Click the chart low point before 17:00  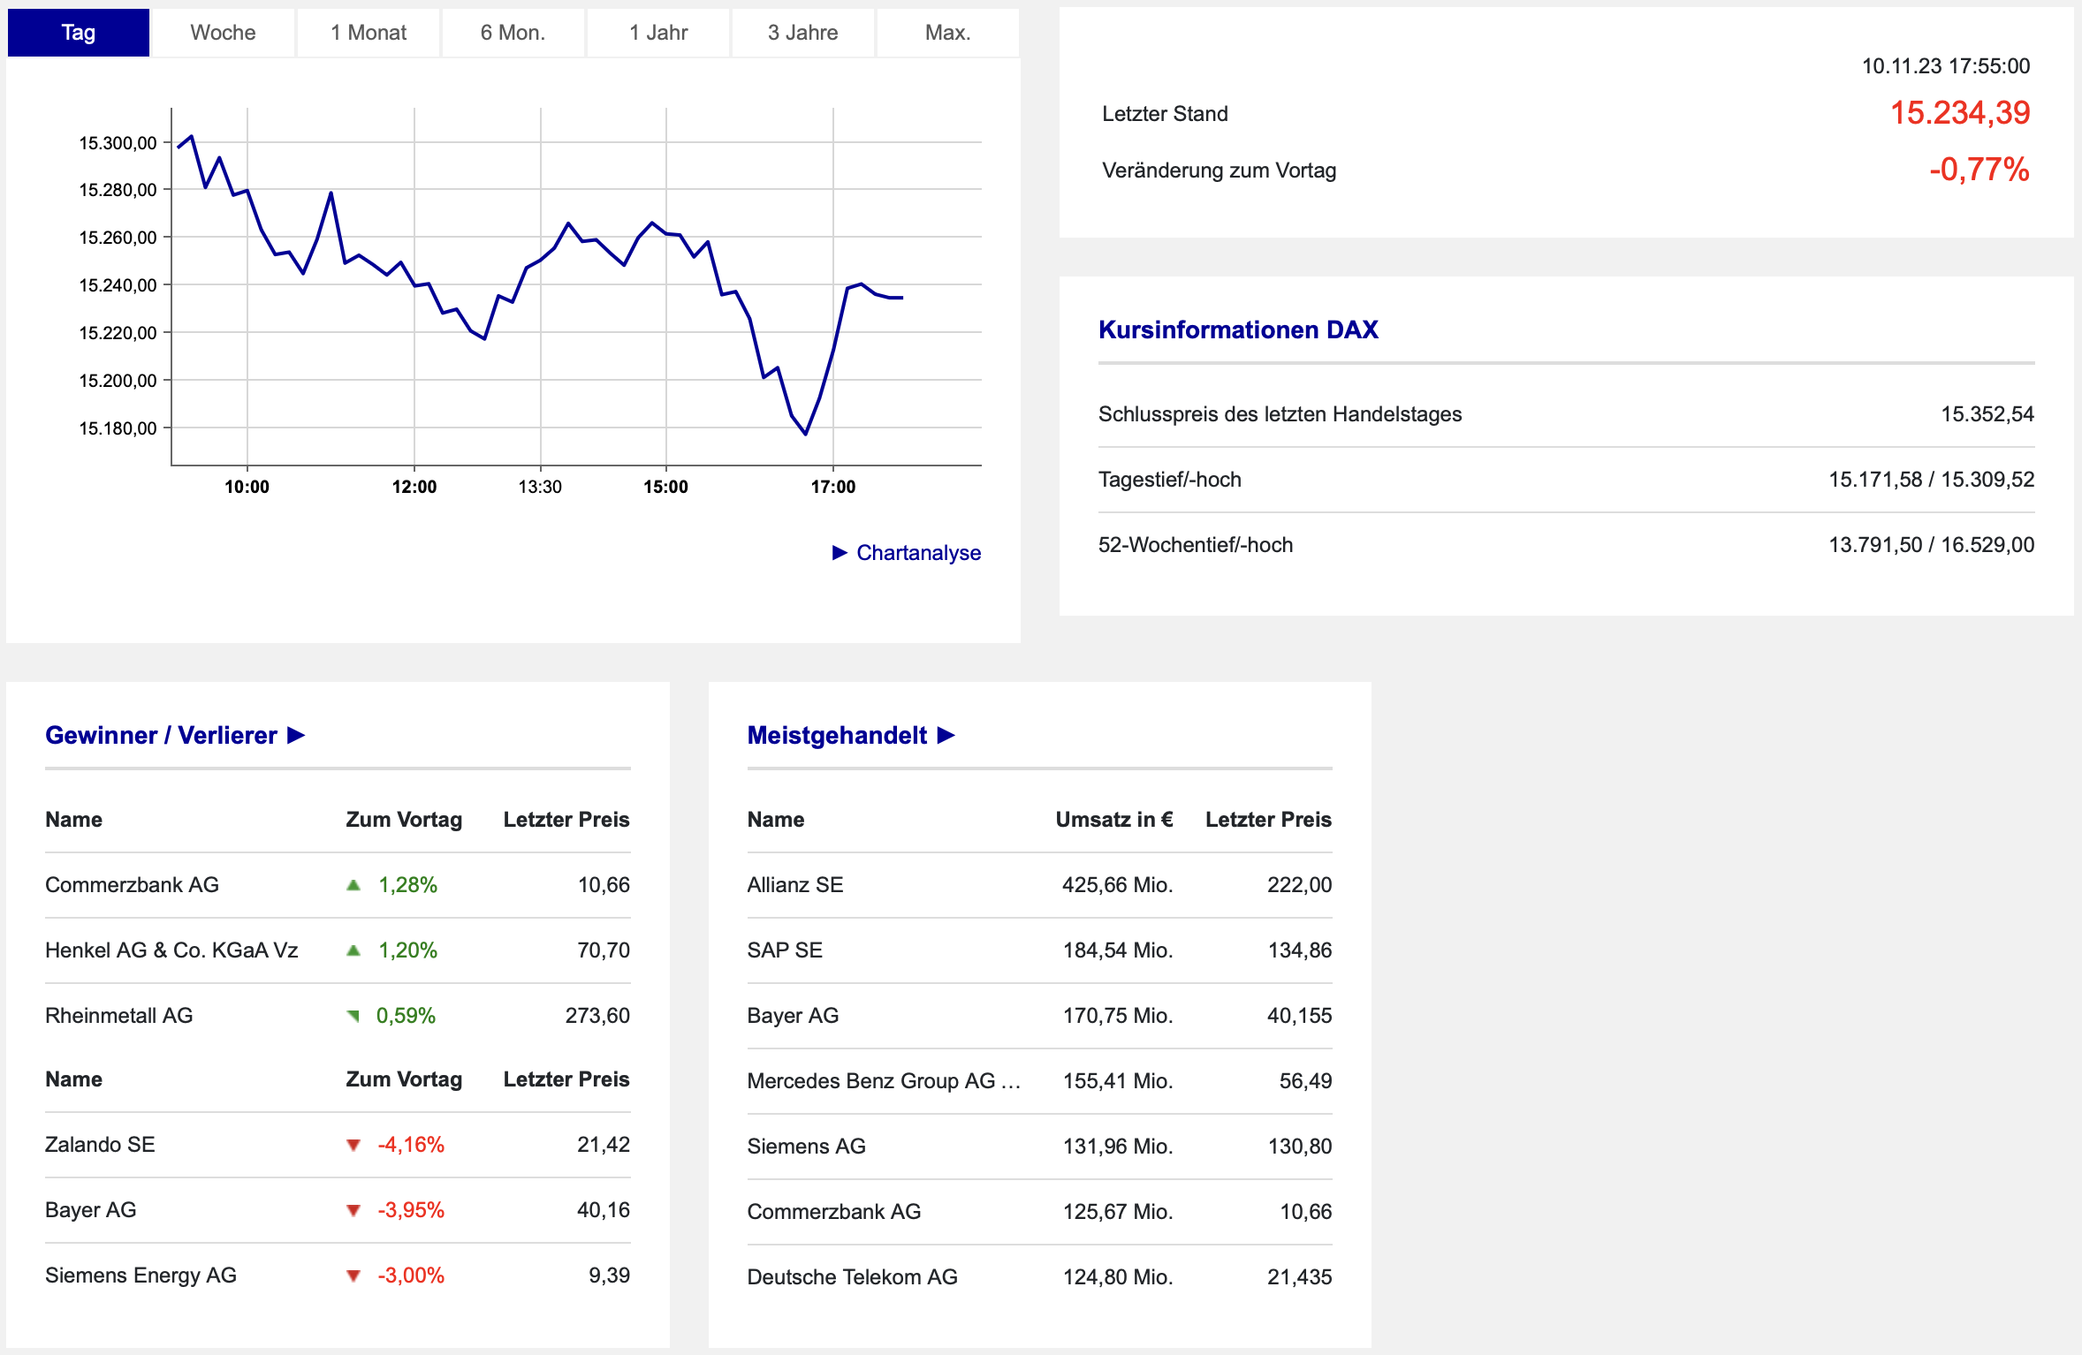coord(805,434)
